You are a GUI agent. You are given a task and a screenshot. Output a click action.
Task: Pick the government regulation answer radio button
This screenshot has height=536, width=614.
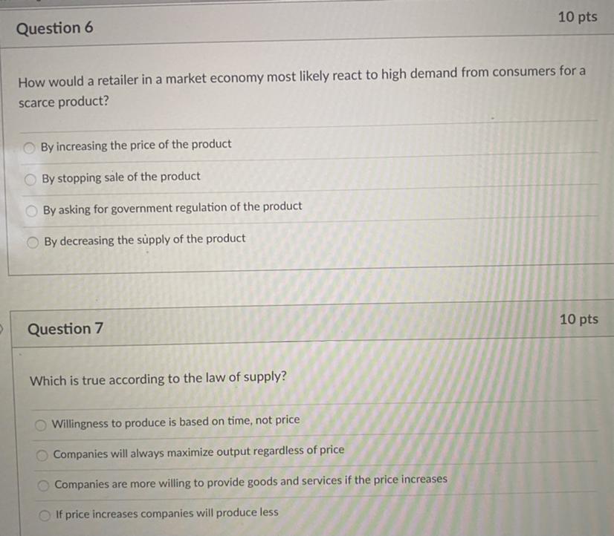(x=31, y=211)
